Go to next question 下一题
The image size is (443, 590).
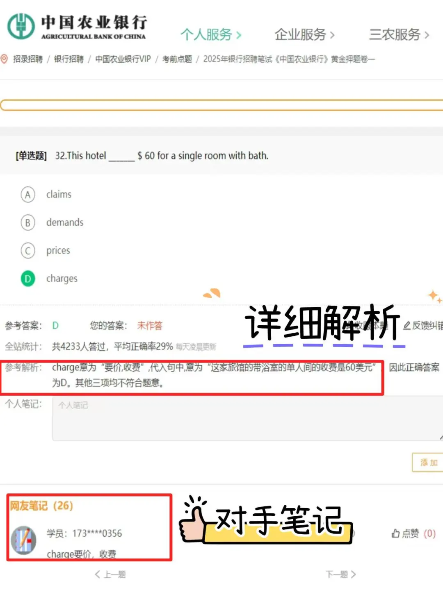pos(341,574)
